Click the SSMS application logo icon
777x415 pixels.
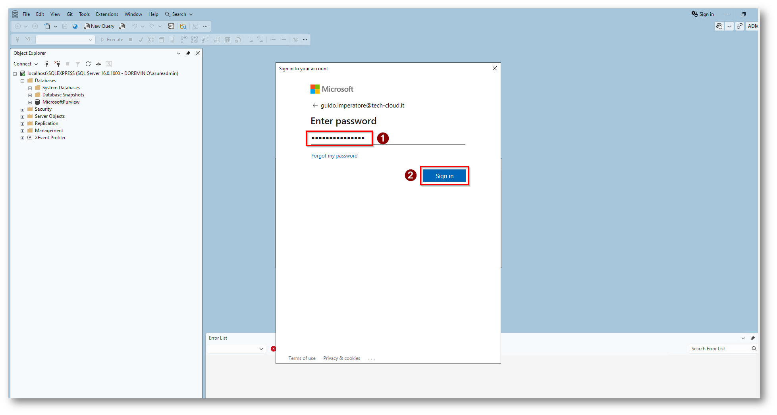15,14
